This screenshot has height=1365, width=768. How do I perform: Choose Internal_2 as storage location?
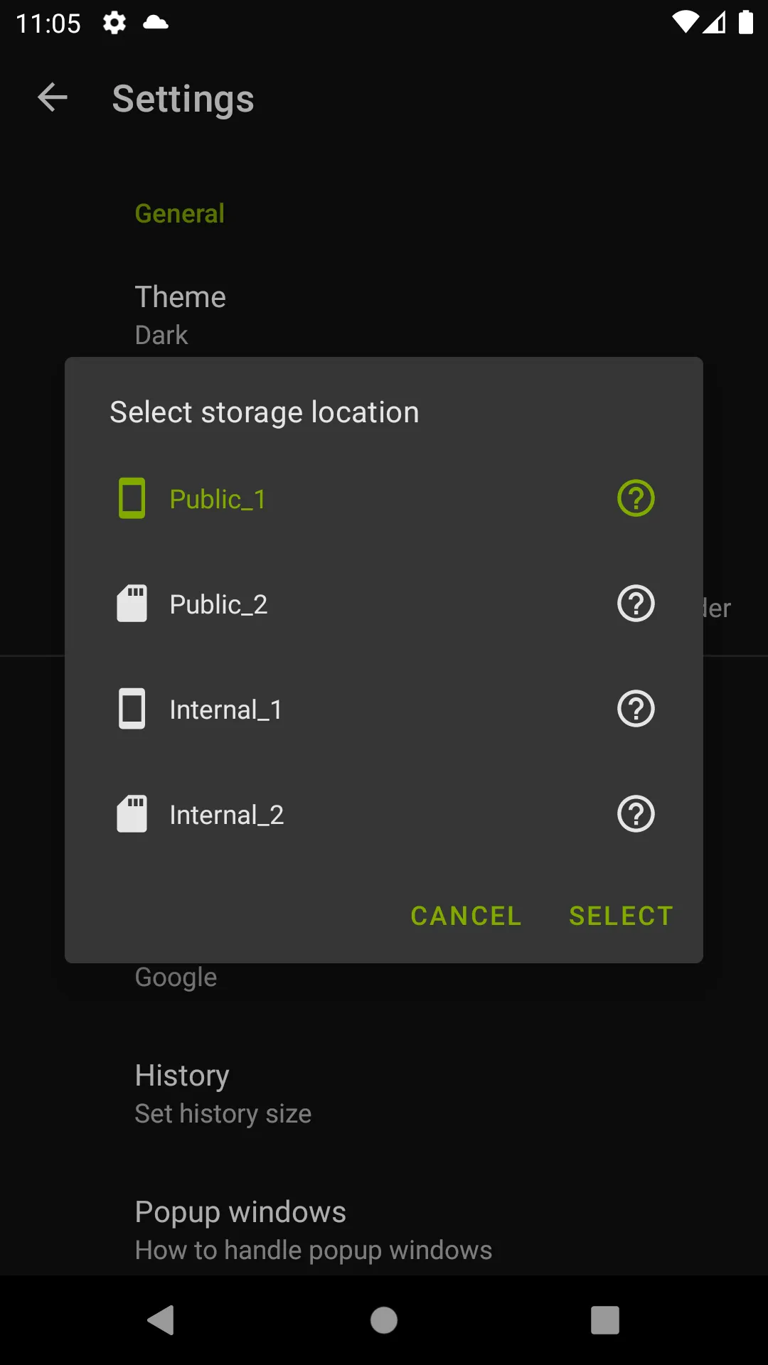tap(226, 815)
